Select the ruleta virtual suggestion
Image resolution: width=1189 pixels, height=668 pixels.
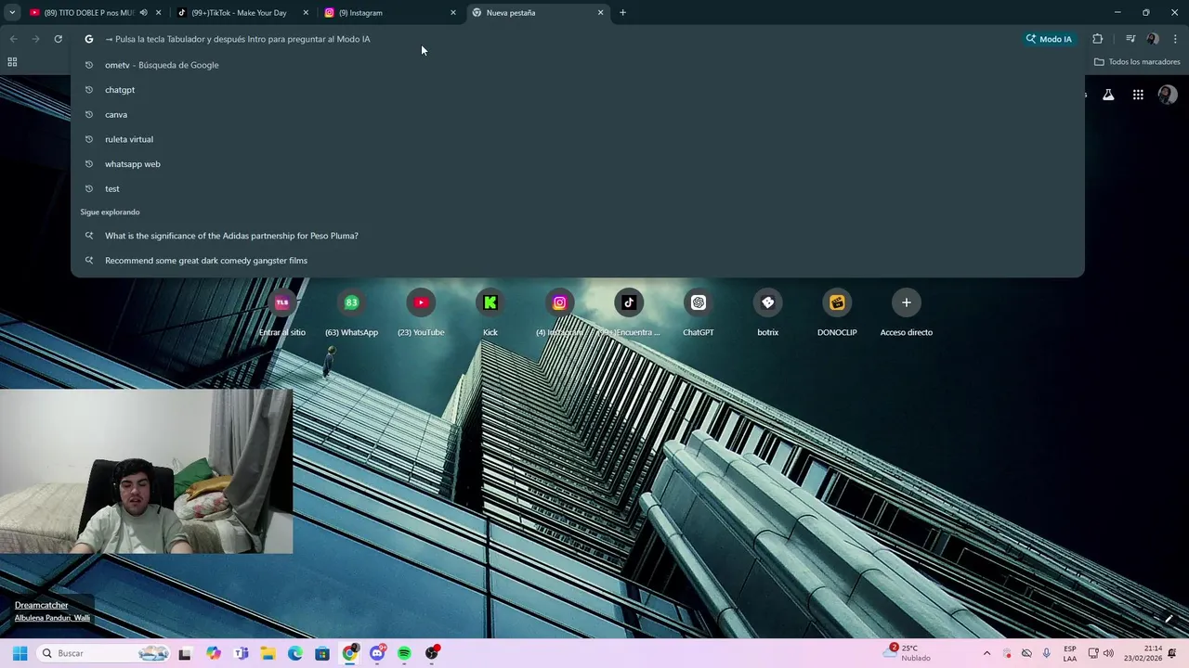(578, 139)
